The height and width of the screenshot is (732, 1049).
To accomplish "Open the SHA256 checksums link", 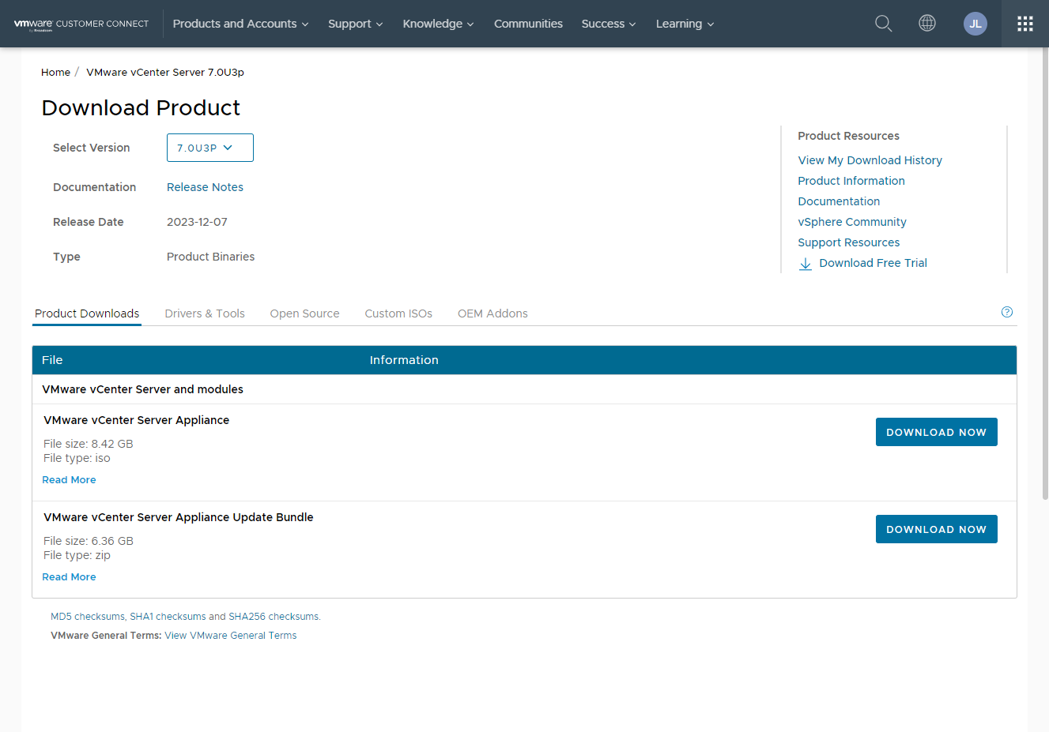I will pyautogui.click(x=274, y=617).
